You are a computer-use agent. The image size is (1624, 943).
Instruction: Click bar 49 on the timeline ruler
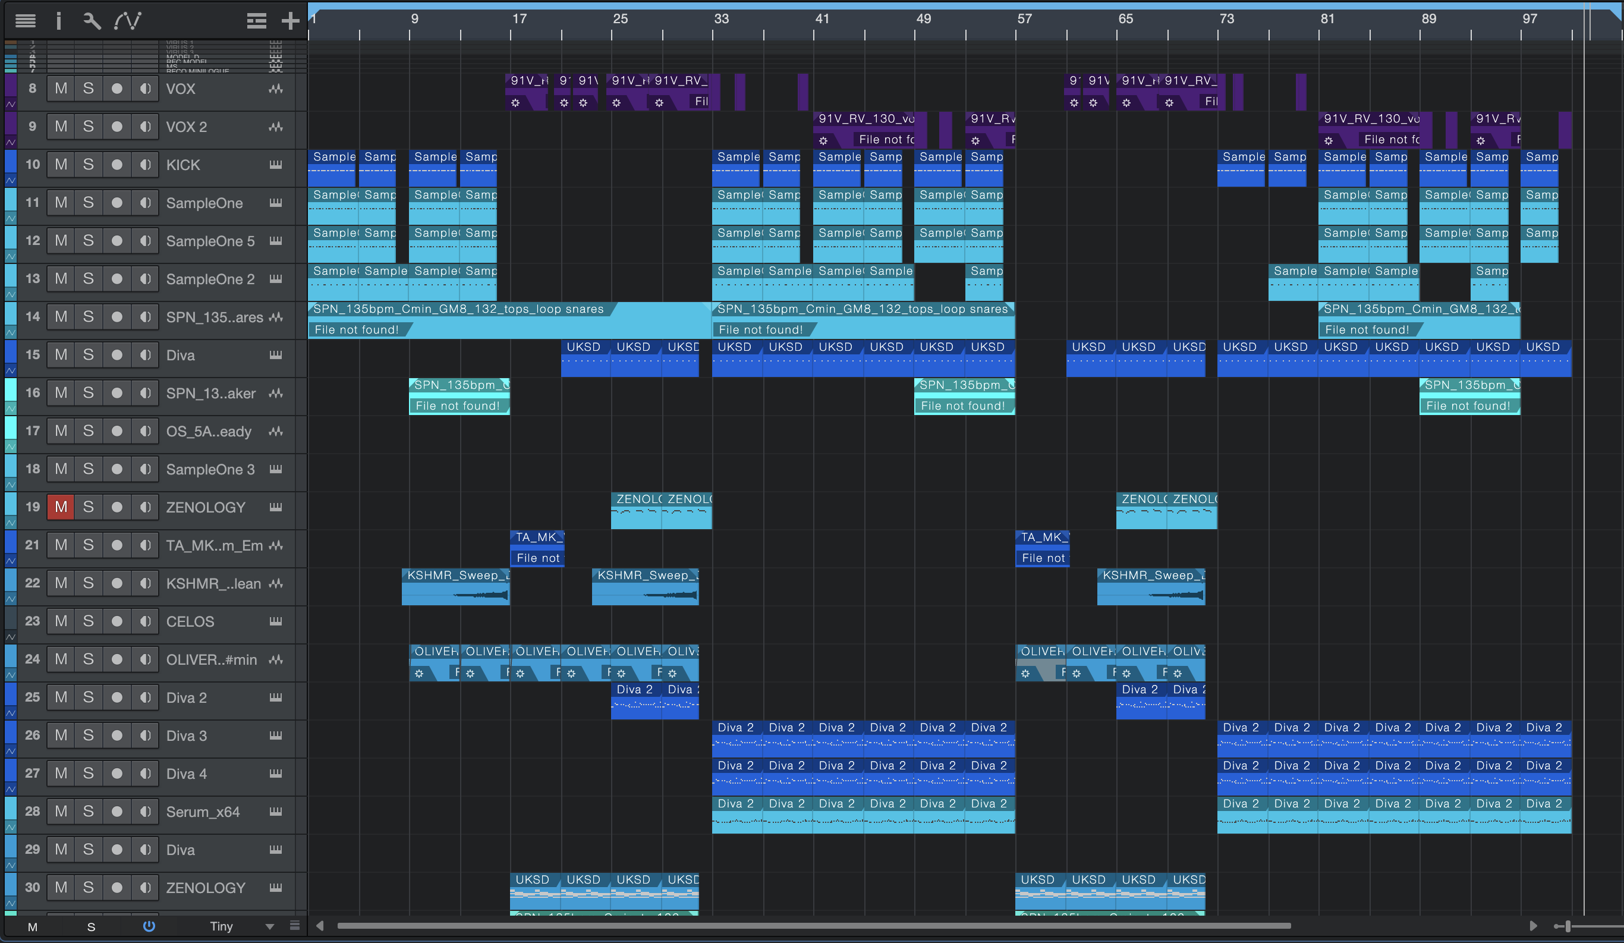(x=923, y=18)
